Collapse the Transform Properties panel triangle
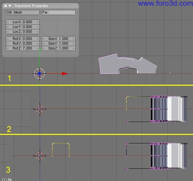193x181 pixels. [x=10, y=6]
